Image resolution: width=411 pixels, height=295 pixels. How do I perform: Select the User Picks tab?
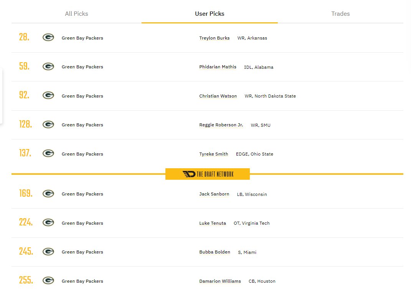pyautogui.click(x=210, y=14)
